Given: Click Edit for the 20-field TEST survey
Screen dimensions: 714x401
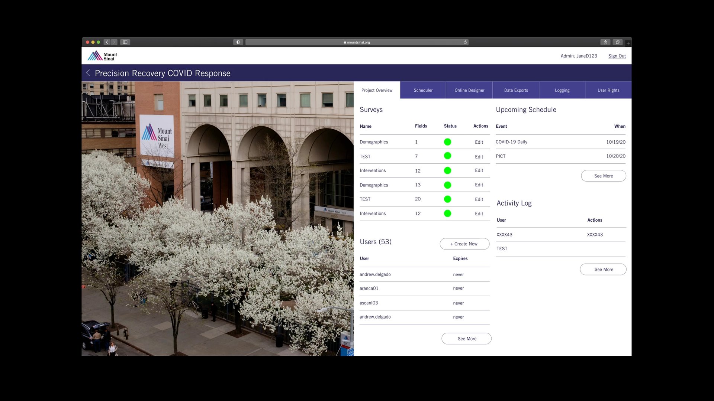Looking at the screenshot, I should pyautogui.click(x=479, y=199).
